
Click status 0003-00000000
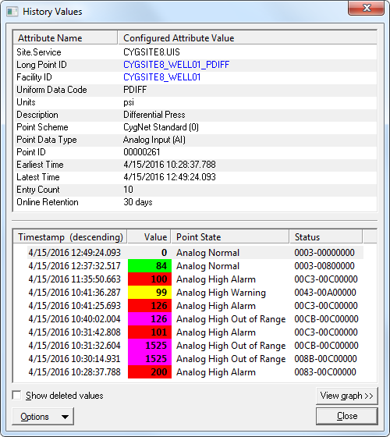pos(324,253)
